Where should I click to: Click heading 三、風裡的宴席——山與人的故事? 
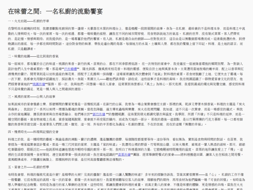(x=32, y=97)
